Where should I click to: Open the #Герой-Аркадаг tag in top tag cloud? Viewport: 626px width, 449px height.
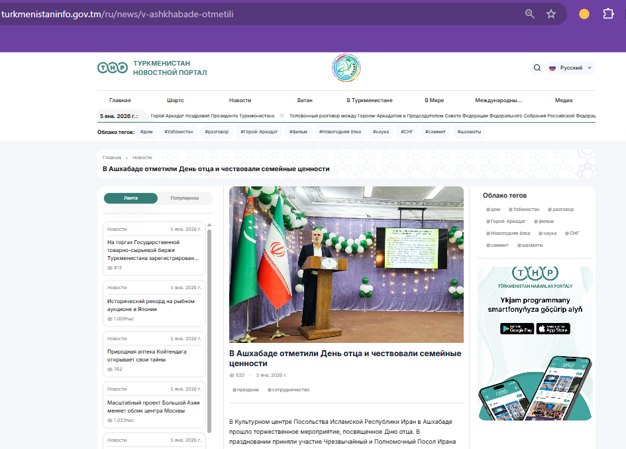[x=259, y=132]
